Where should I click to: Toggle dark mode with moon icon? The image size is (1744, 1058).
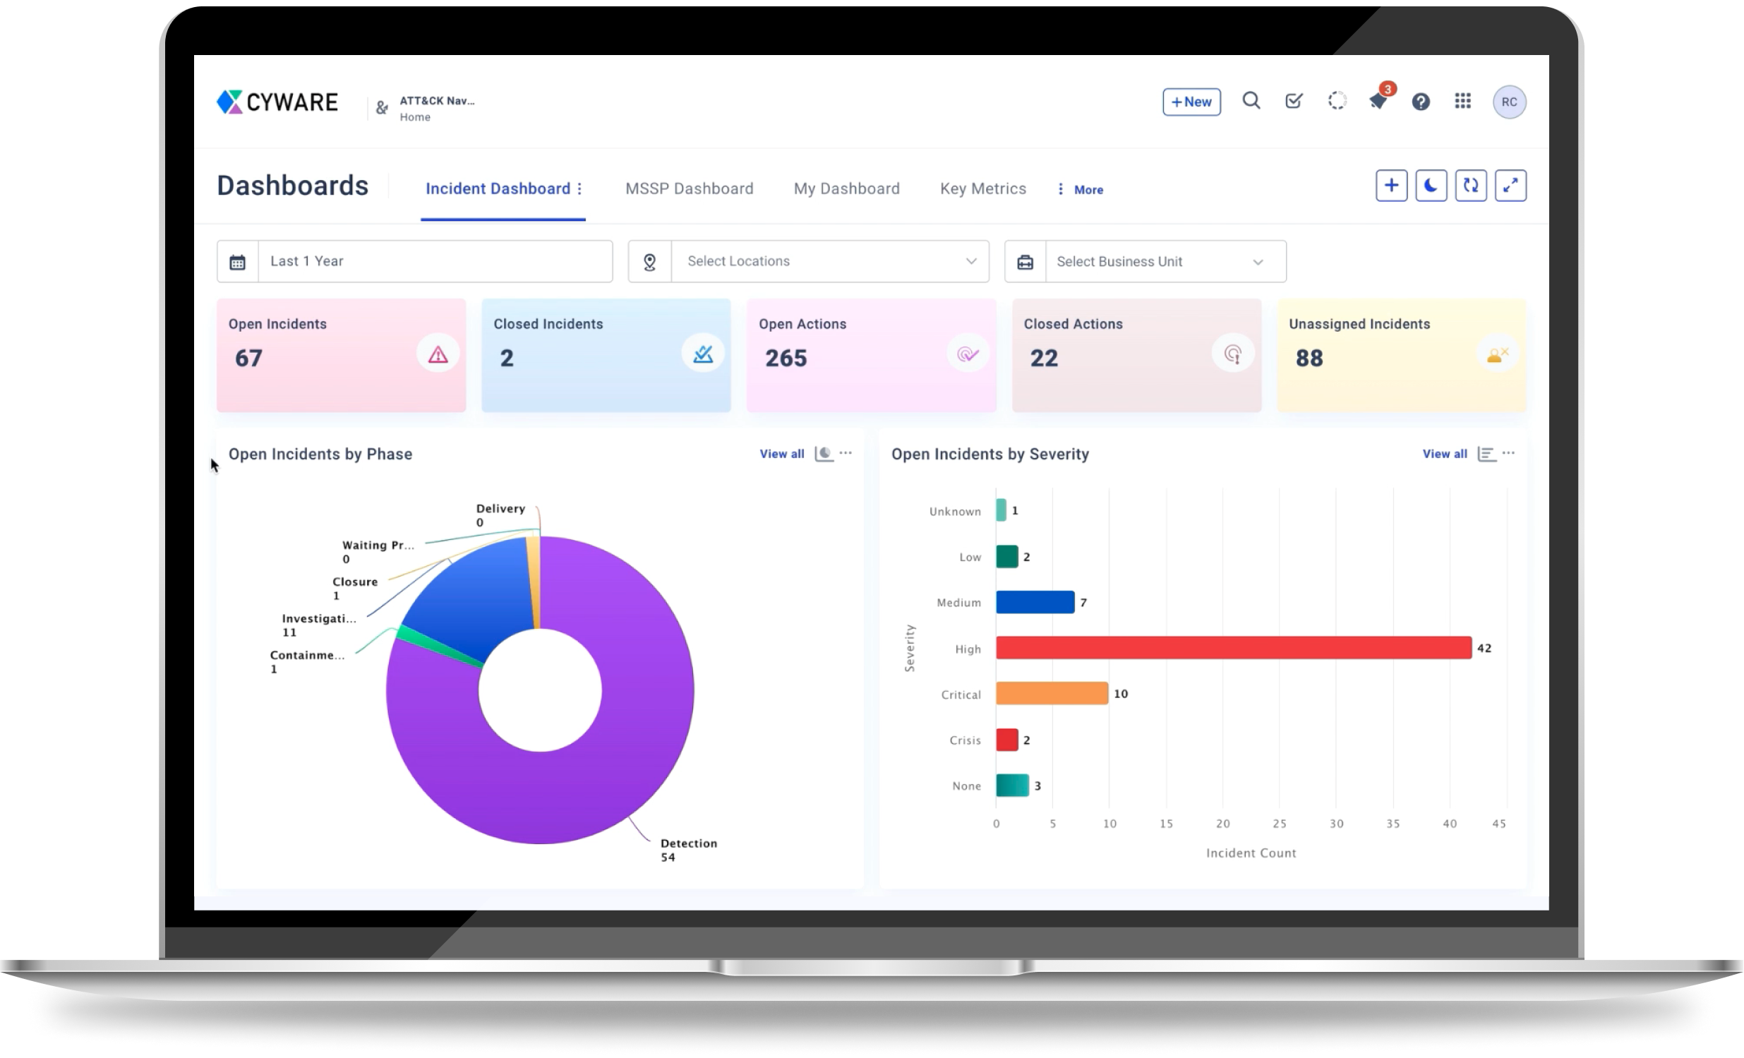1431,186
